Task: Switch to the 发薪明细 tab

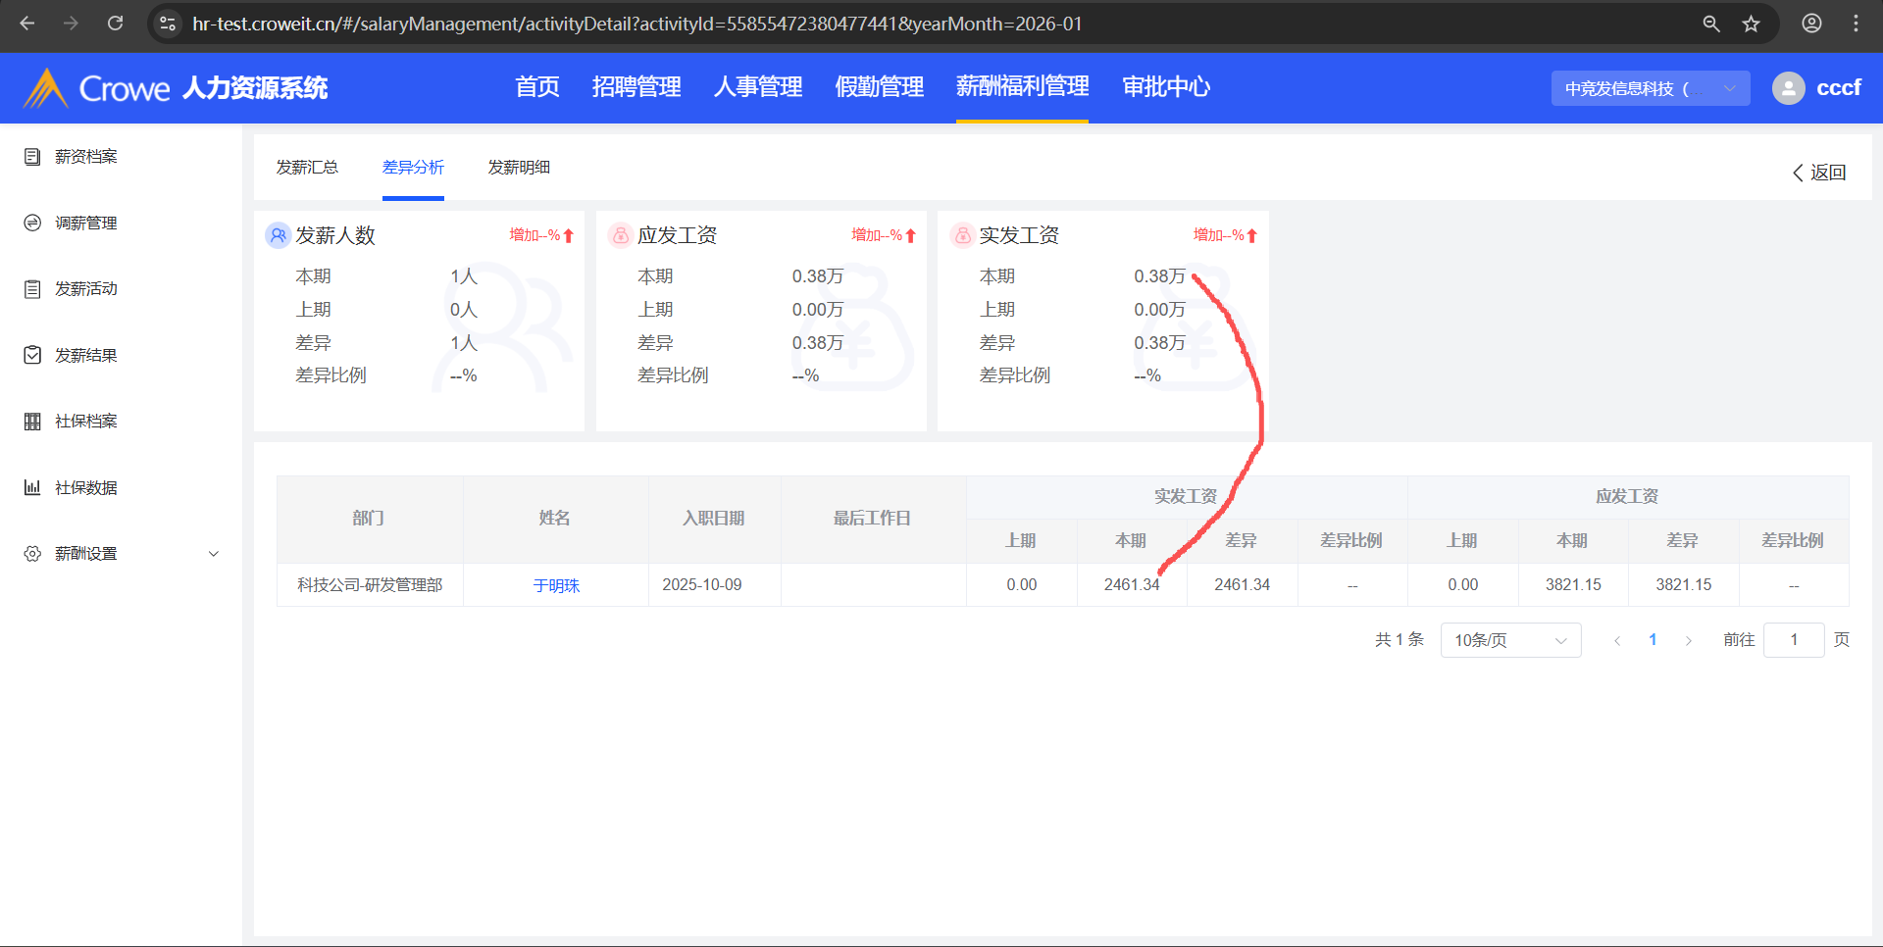Action: point(519,168)
